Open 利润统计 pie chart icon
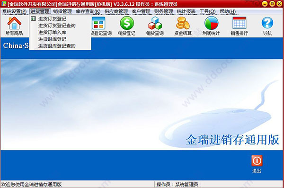The image size is (284, 188). (211, 26)
